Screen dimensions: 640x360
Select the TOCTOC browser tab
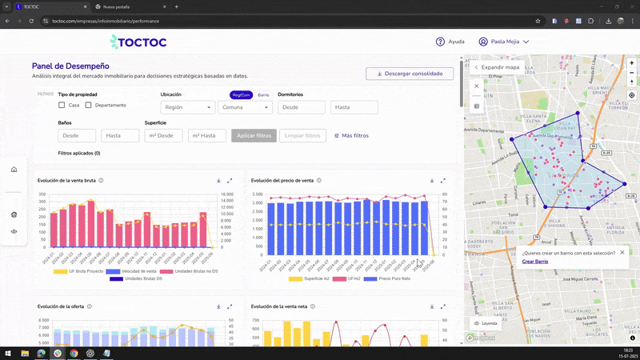tap(51, 7)
